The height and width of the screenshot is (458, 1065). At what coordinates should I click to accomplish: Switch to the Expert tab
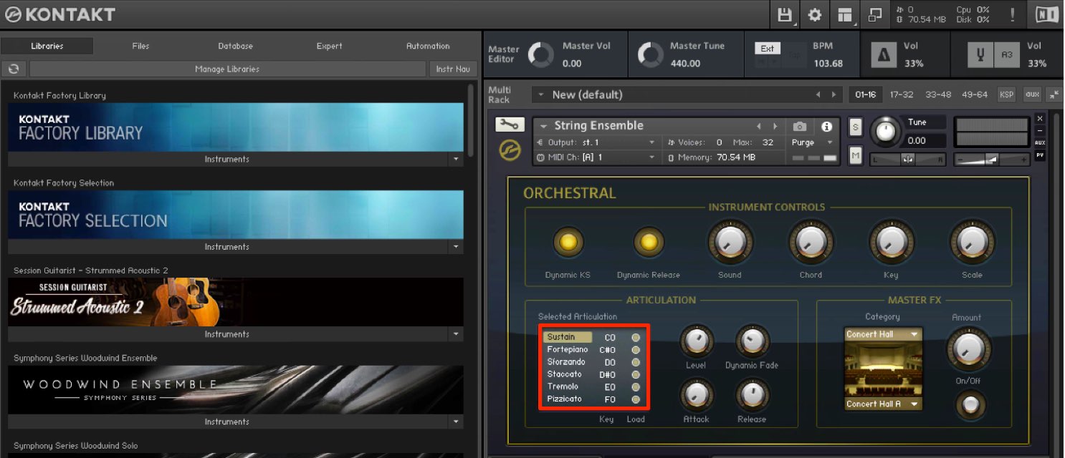tap(330, 46)
